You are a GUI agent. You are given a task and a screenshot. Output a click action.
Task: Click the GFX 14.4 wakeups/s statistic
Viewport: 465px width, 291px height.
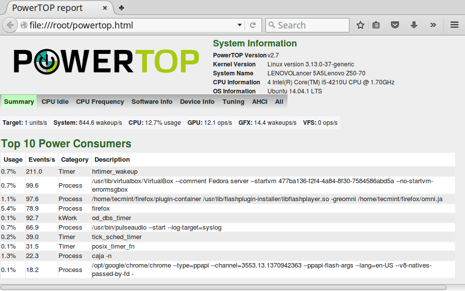(267, 123)
